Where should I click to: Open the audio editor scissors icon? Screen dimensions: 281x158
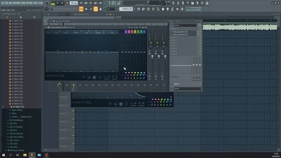click(x=178, y=3)
